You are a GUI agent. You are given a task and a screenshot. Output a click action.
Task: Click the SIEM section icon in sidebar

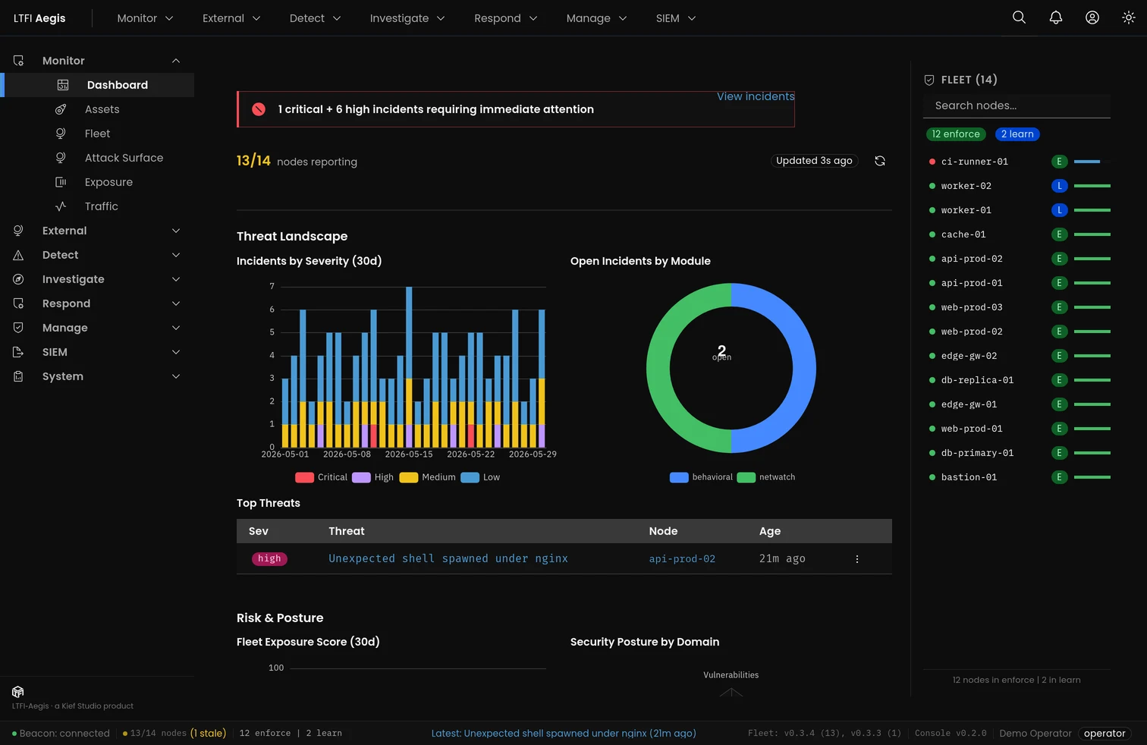18,352
